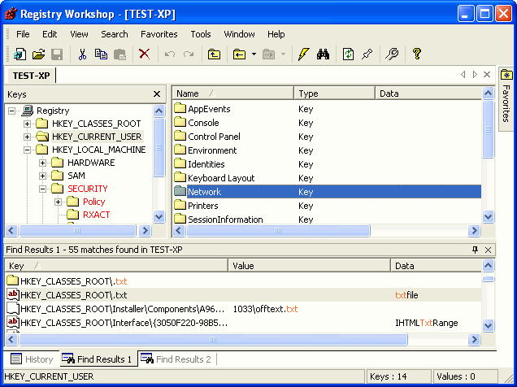Close the Keys panel
517x387 pixels.
pyautogui.click(x=157, y=94)
